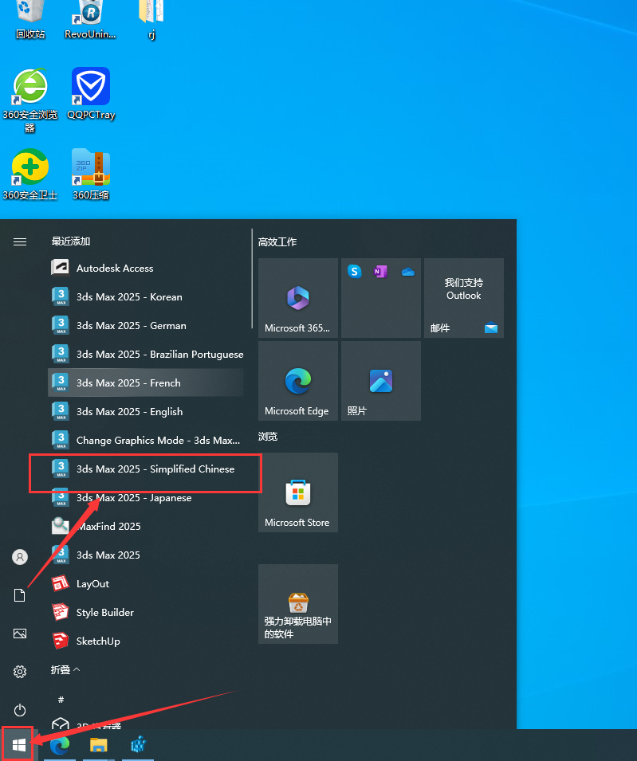Image resolution: width=637 pixels, height=761 pixels.
Task: Open the blue cube app on the taskbar
Action: [138, 745]
